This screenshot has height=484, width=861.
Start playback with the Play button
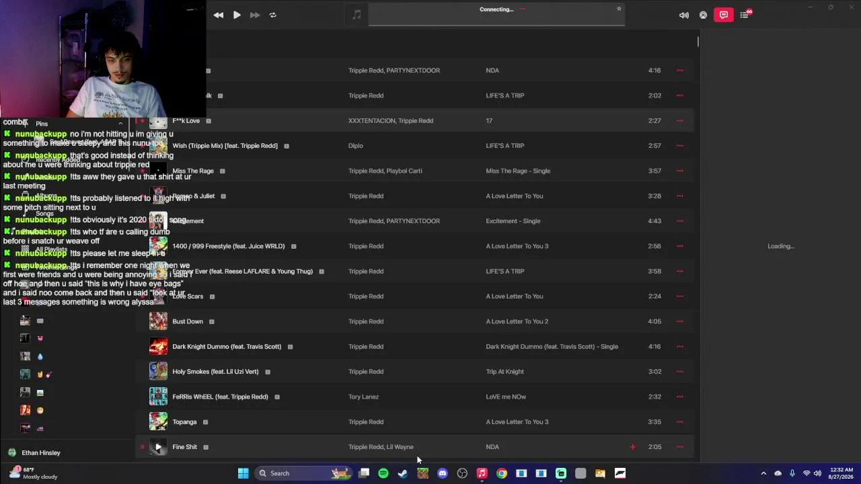(237, 15)
